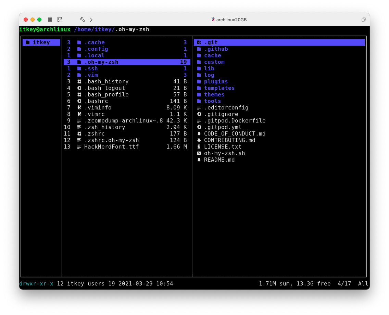Click gear icon beside .bash_history
This screenshot has height=315, width=389.
click(x=79, y=82)
